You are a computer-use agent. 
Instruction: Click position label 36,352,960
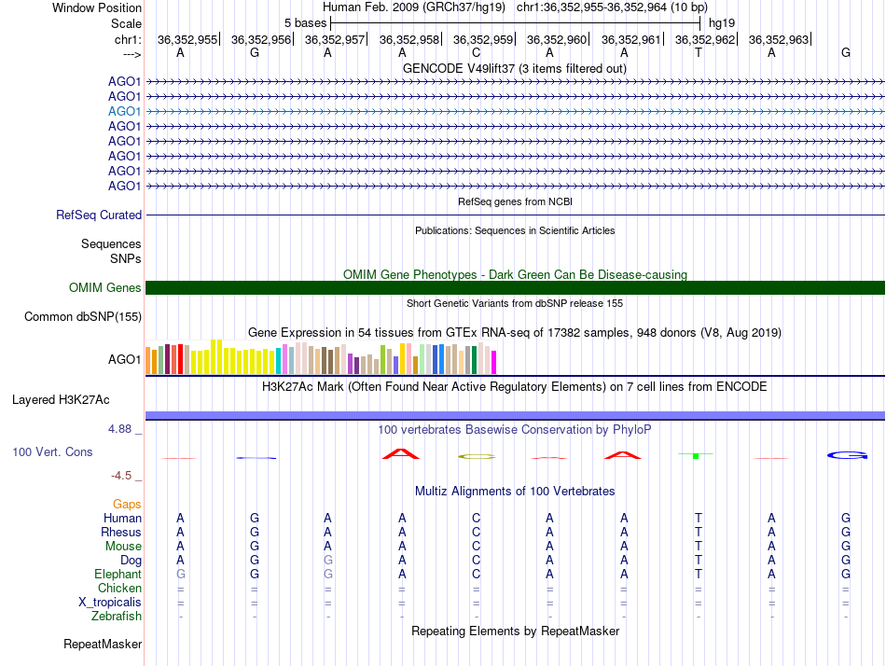tap(557, 39)
